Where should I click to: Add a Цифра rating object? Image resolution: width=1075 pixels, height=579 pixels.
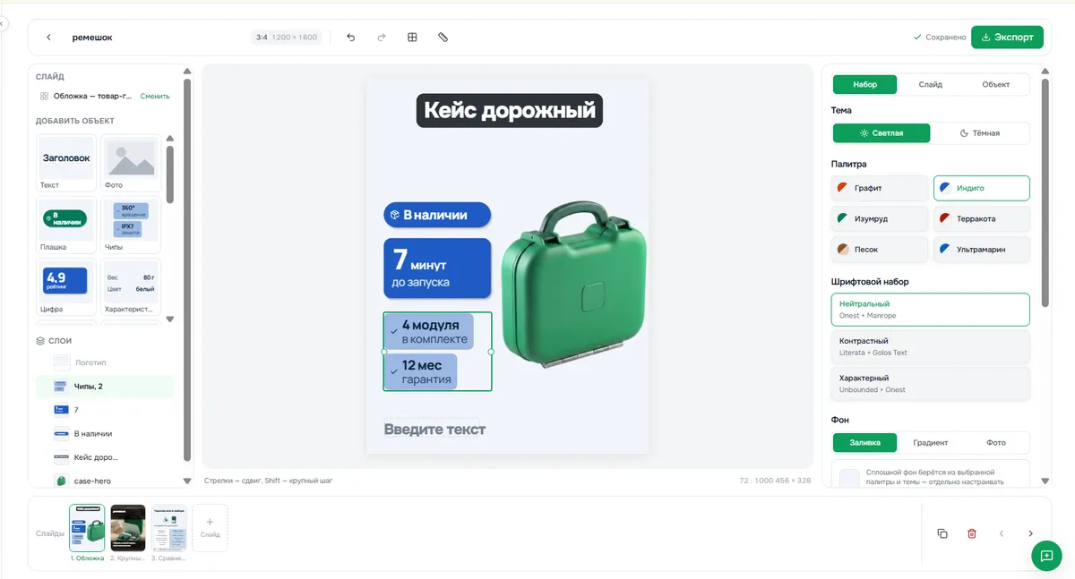(x=66, y=287)
